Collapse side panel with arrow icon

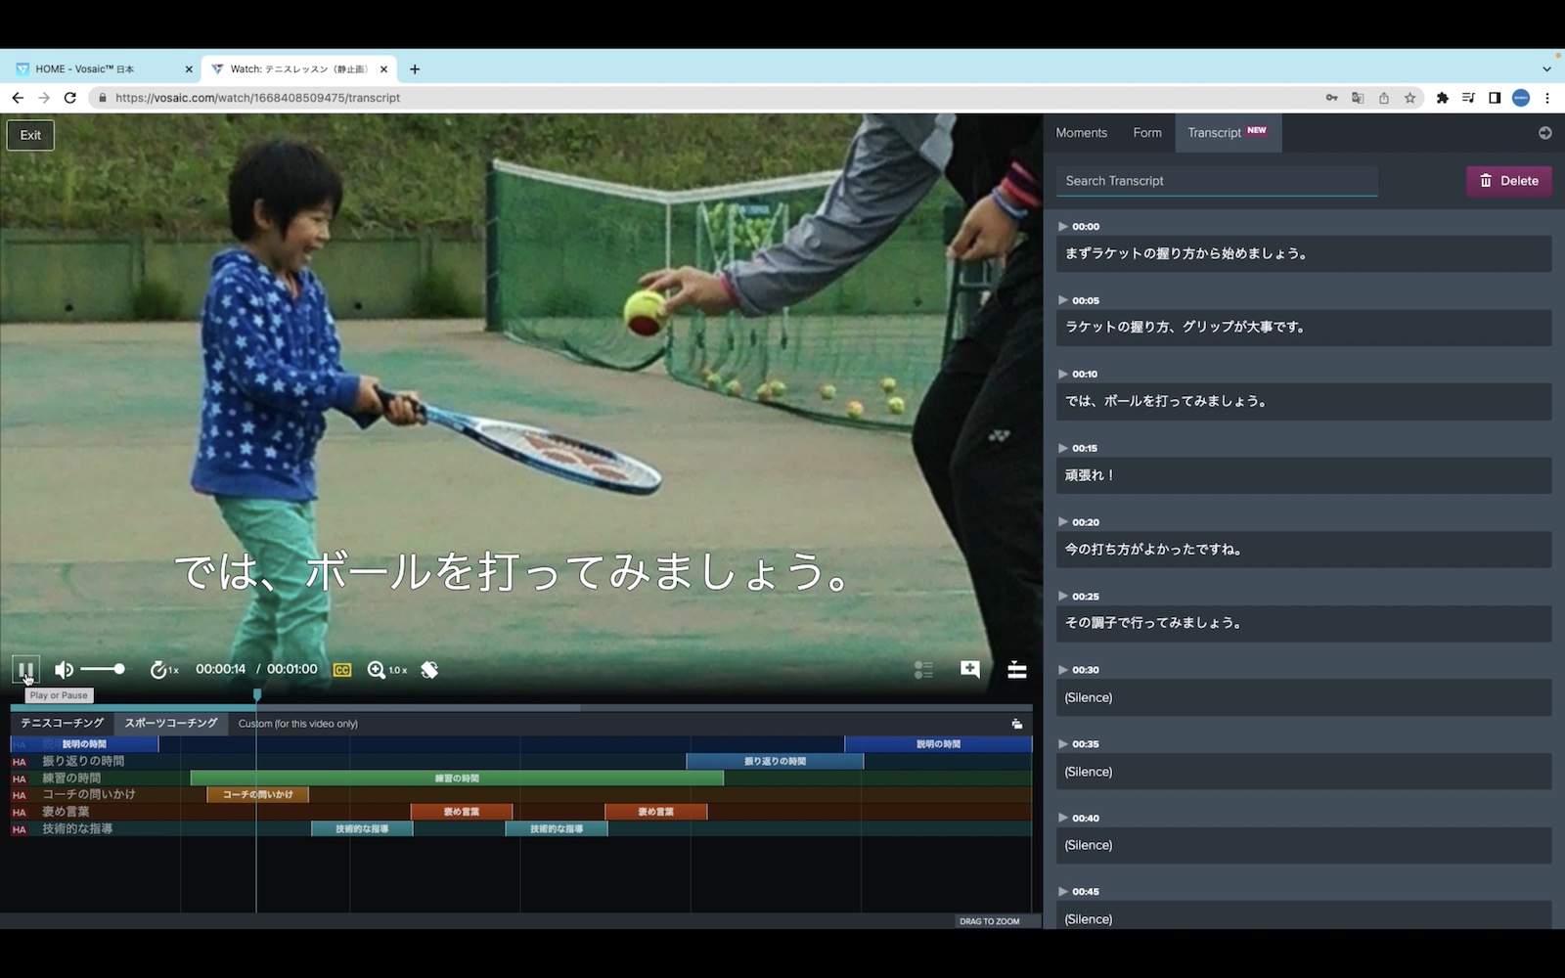[x=1544, y=133]
